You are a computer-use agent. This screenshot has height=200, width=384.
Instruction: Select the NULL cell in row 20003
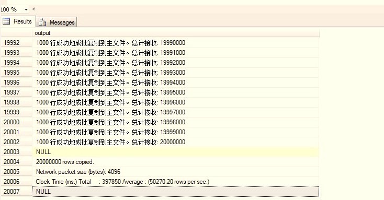pyautogui.click(x=176, y=152)
